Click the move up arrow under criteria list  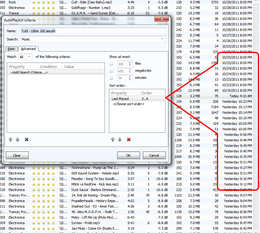pyautogui.click(x=11, y=139)
